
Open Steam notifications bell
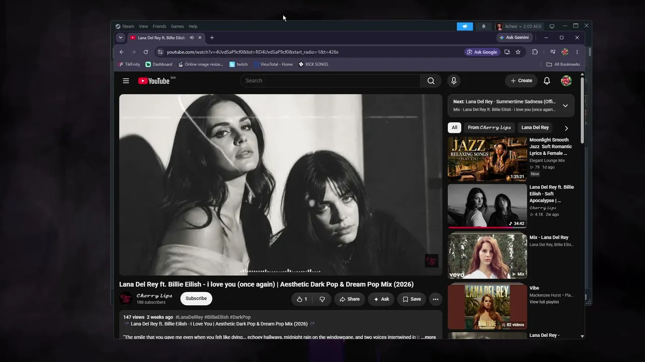[484, 26]
